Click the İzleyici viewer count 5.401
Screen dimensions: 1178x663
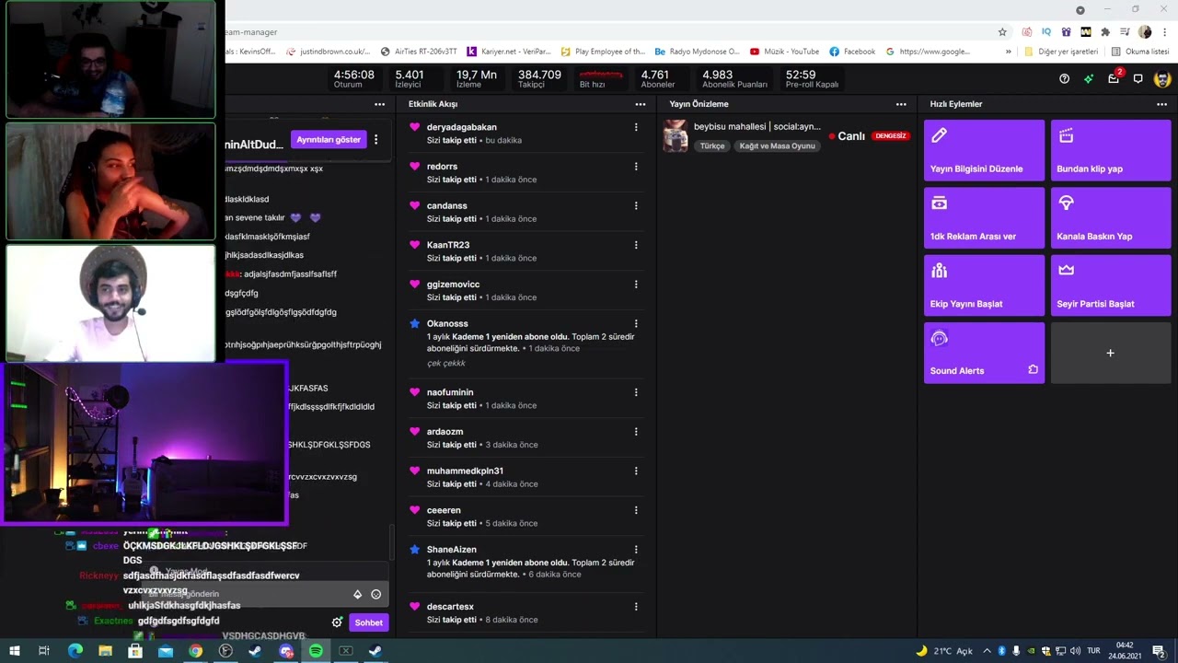[x=409, y=79]
